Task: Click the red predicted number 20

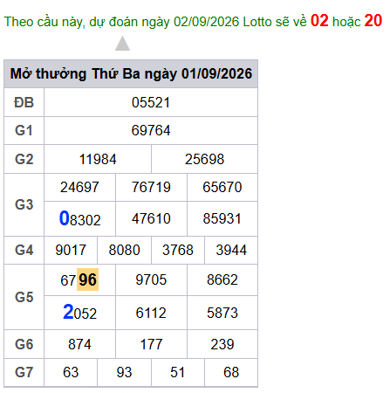Action: (x=373, y=21)
